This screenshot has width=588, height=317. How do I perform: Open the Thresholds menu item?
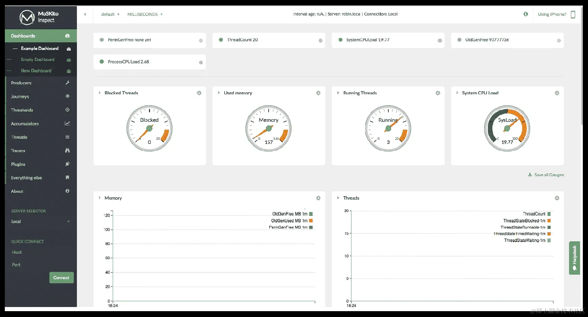click(40, 110)
